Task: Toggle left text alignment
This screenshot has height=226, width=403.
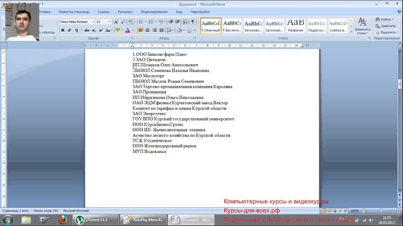Action: pos(140,30)
